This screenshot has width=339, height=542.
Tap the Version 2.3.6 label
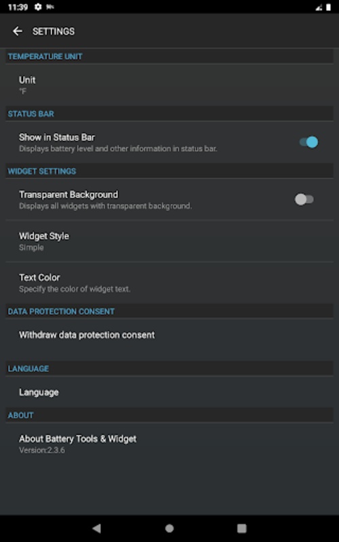(x=42, y=451)
